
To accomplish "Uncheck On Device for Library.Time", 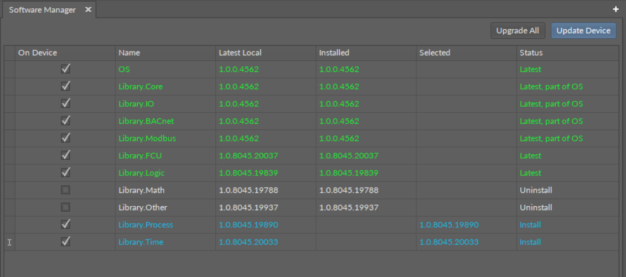I will tap(66, 242).
